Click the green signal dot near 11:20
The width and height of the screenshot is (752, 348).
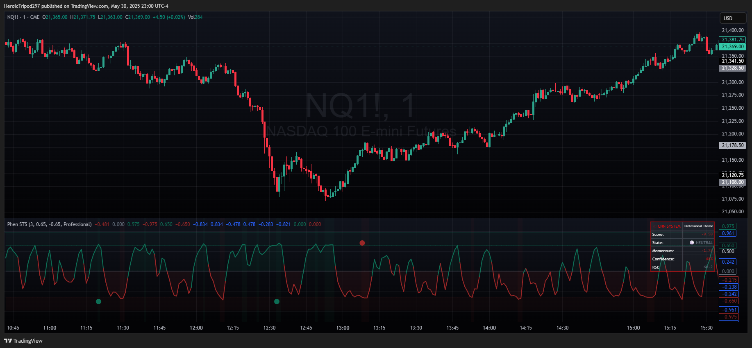click(x=98, y=301)
